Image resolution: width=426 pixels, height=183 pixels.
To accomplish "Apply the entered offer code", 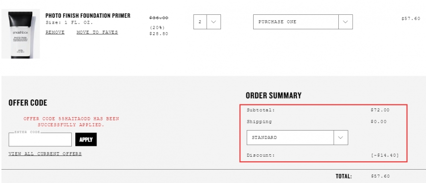I will point(86,139).
